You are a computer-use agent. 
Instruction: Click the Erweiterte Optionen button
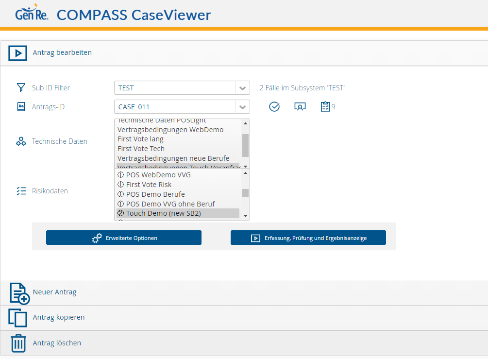[124, 238]
